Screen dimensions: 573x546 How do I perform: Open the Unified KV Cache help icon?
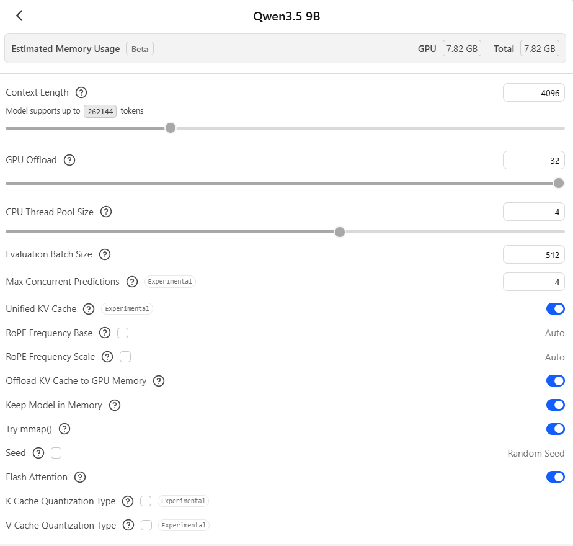[x=89, y=308]
